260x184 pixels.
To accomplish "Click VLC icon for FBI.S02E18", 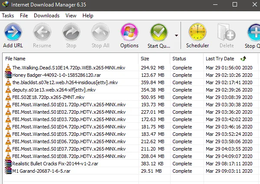I will point(8,97).
